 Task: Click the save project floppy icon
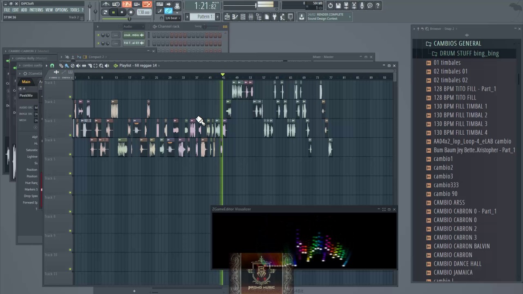pyautogui.click(x=338, y=5)
